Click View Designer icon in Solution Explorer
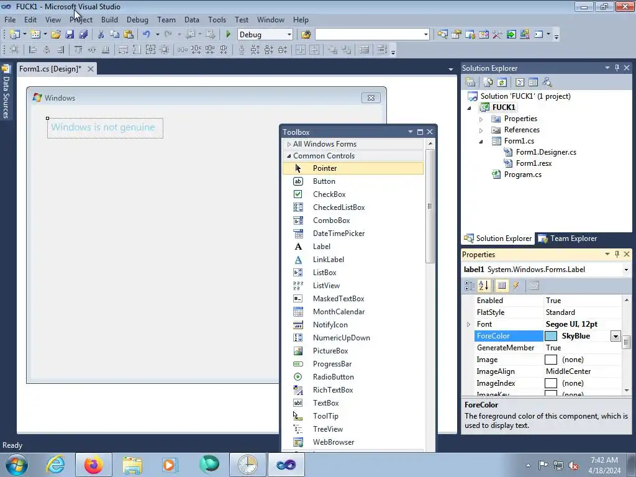 534,83
